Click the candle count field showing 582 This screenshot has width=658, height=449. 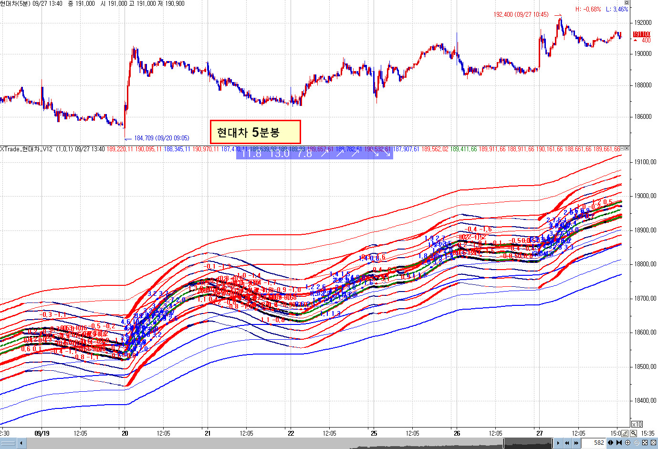(594, 443)
